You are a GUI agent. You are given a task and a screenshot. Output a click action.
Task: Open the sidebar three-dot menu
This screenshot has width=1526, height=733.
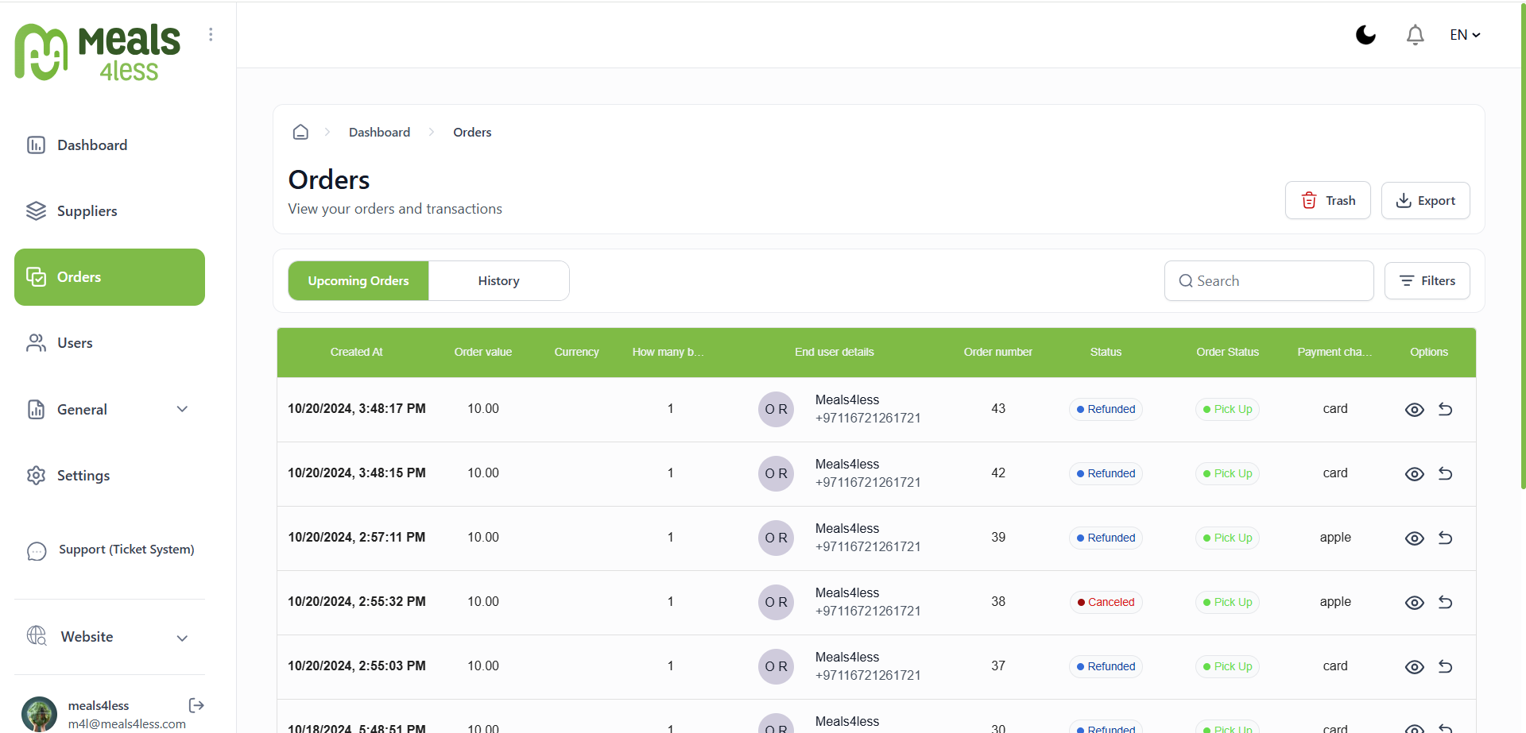[x=211, y=34]
